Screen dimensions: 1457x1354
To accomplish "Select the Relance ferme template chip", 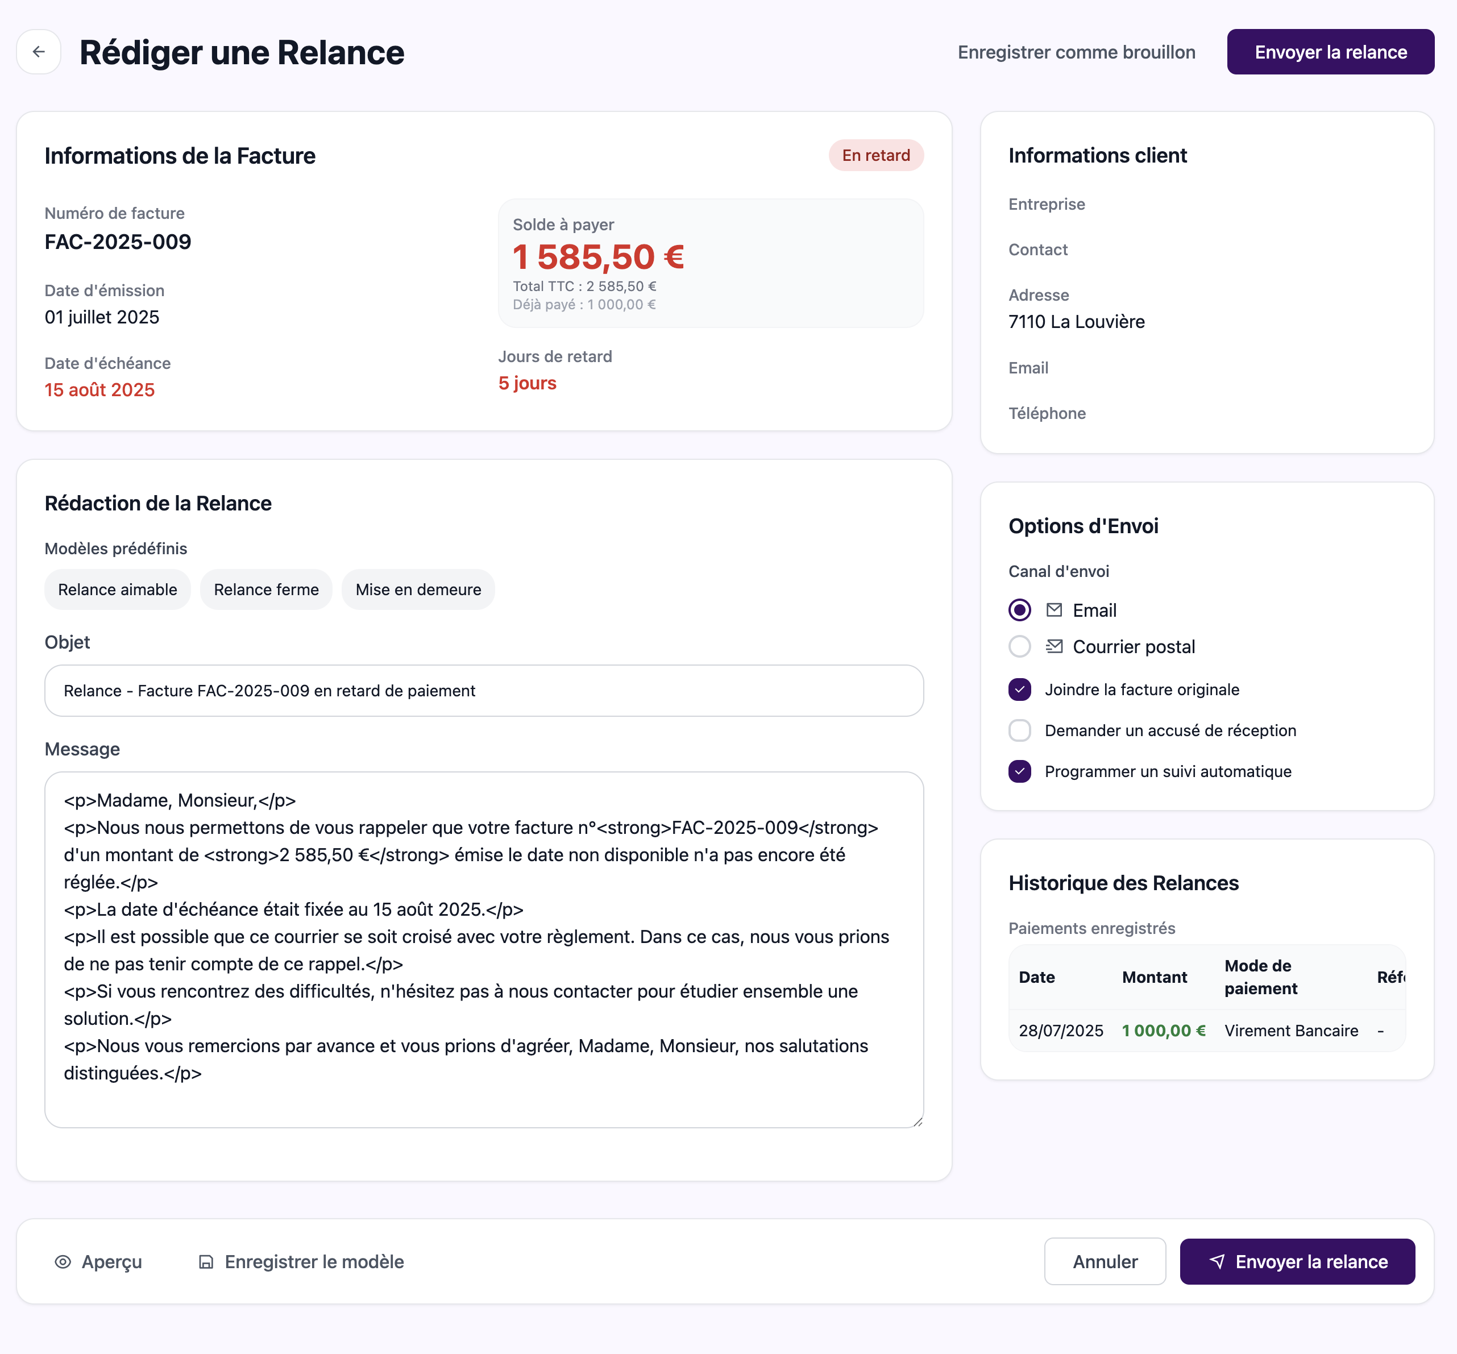I will (x=266, y=589).
